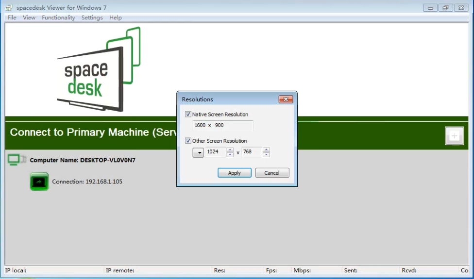
Task: Toggle the Other Screen Resolution checkbox
Action: pyautogui.click(x=188, y=141)
